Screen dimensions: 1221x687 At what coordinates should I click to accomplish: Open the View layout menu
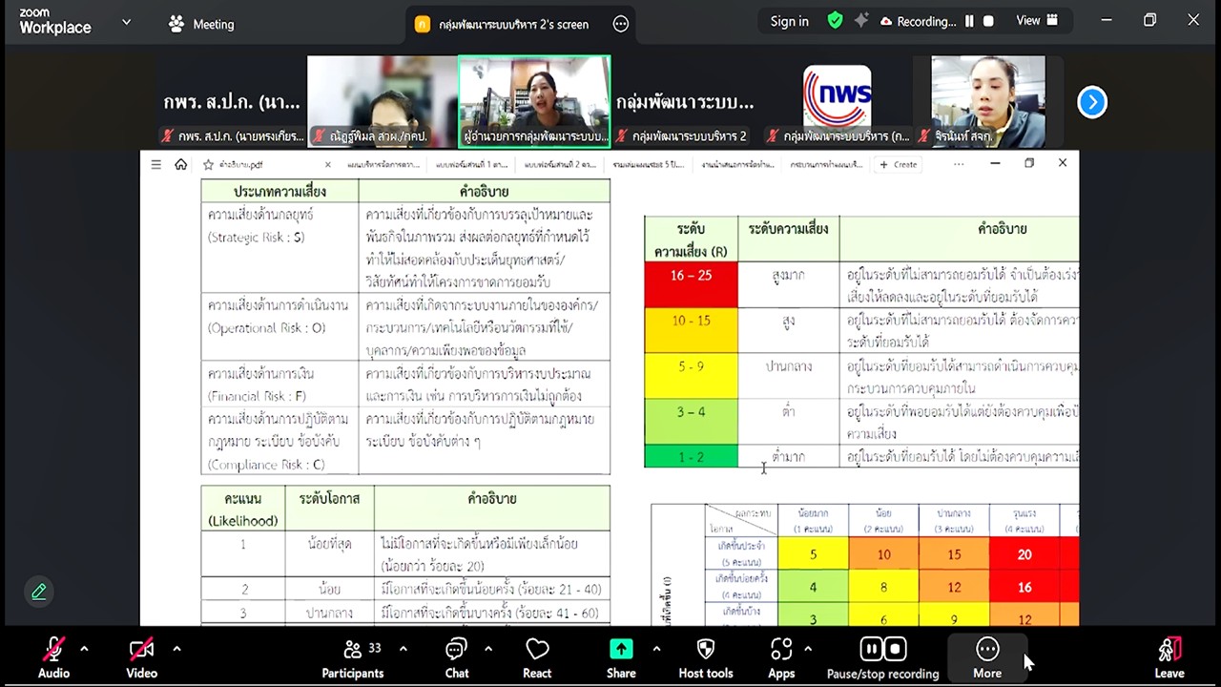[1037, 20]
